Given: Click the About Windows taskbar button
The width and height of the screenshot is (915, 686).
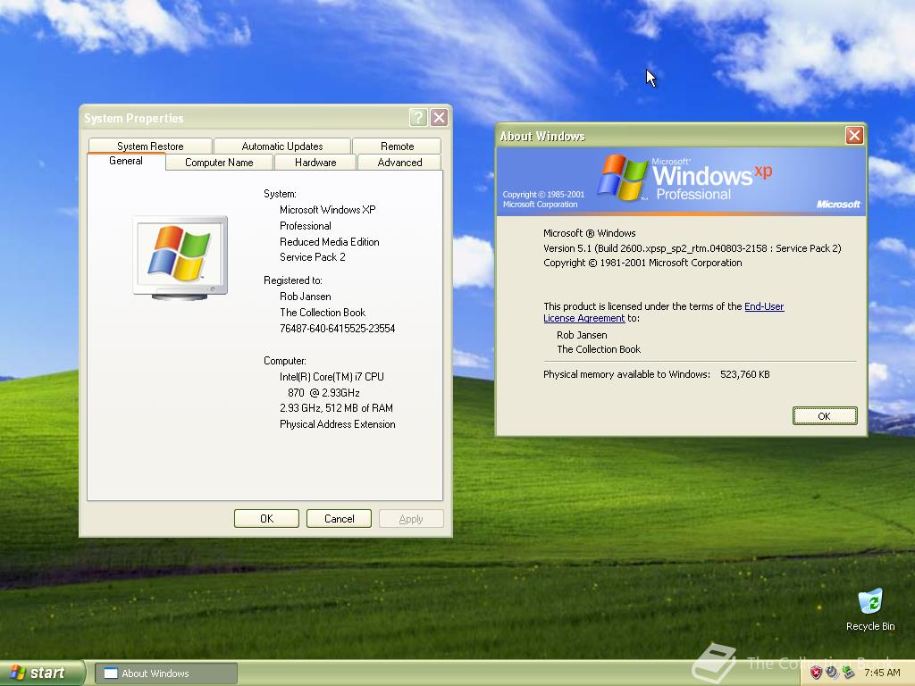Looking at the screenshot, I should tap(166, 673).
